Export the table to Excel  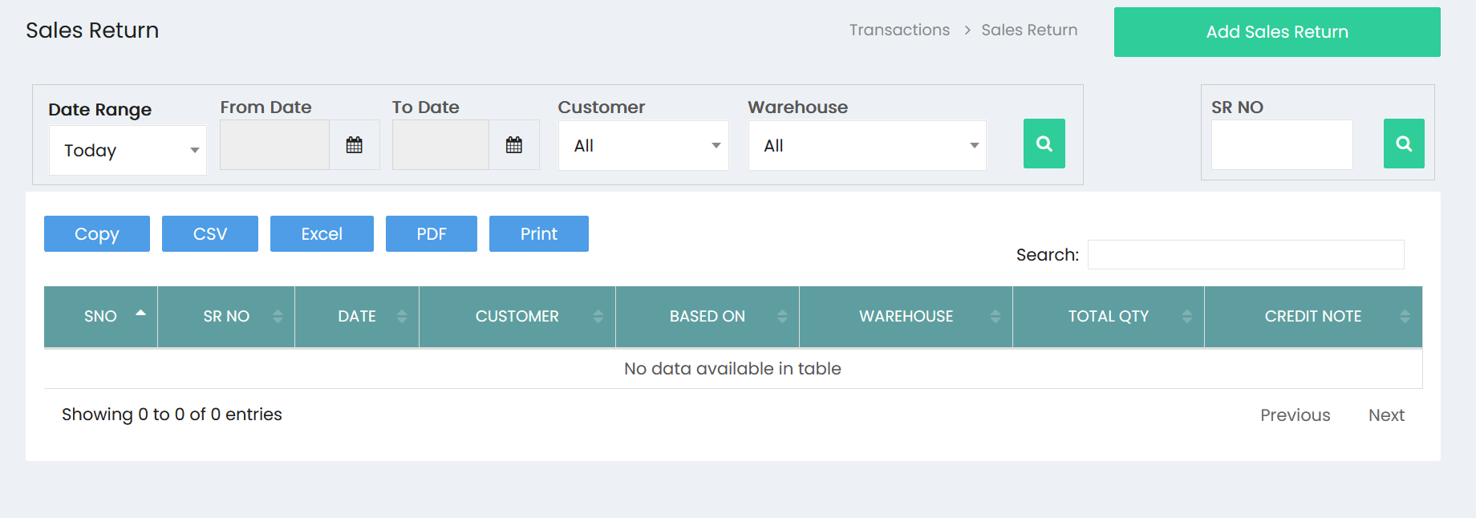[x=322, y=234]
